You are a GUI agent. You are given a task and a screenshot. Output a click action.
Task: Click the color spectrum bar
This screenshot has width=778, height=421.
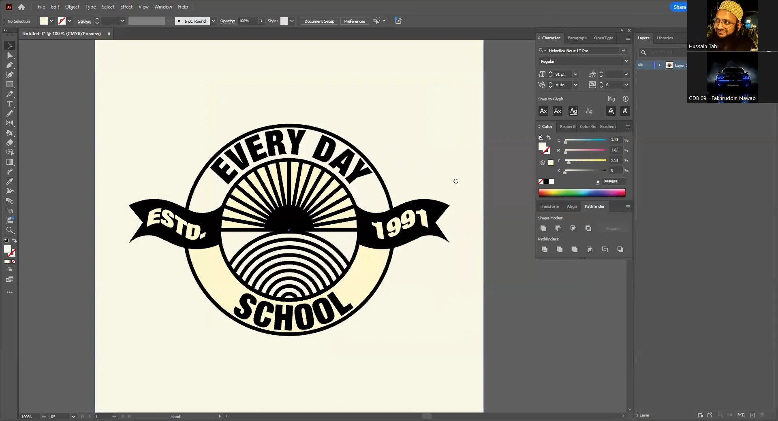pos(581,193)
